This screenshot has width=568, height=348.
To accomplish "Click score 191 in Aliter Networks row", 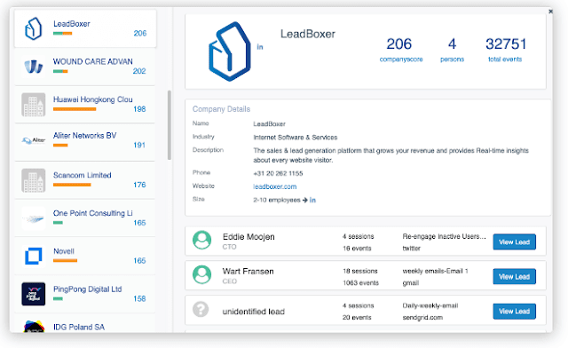I will pyautogui.click(x=139, y=146).
